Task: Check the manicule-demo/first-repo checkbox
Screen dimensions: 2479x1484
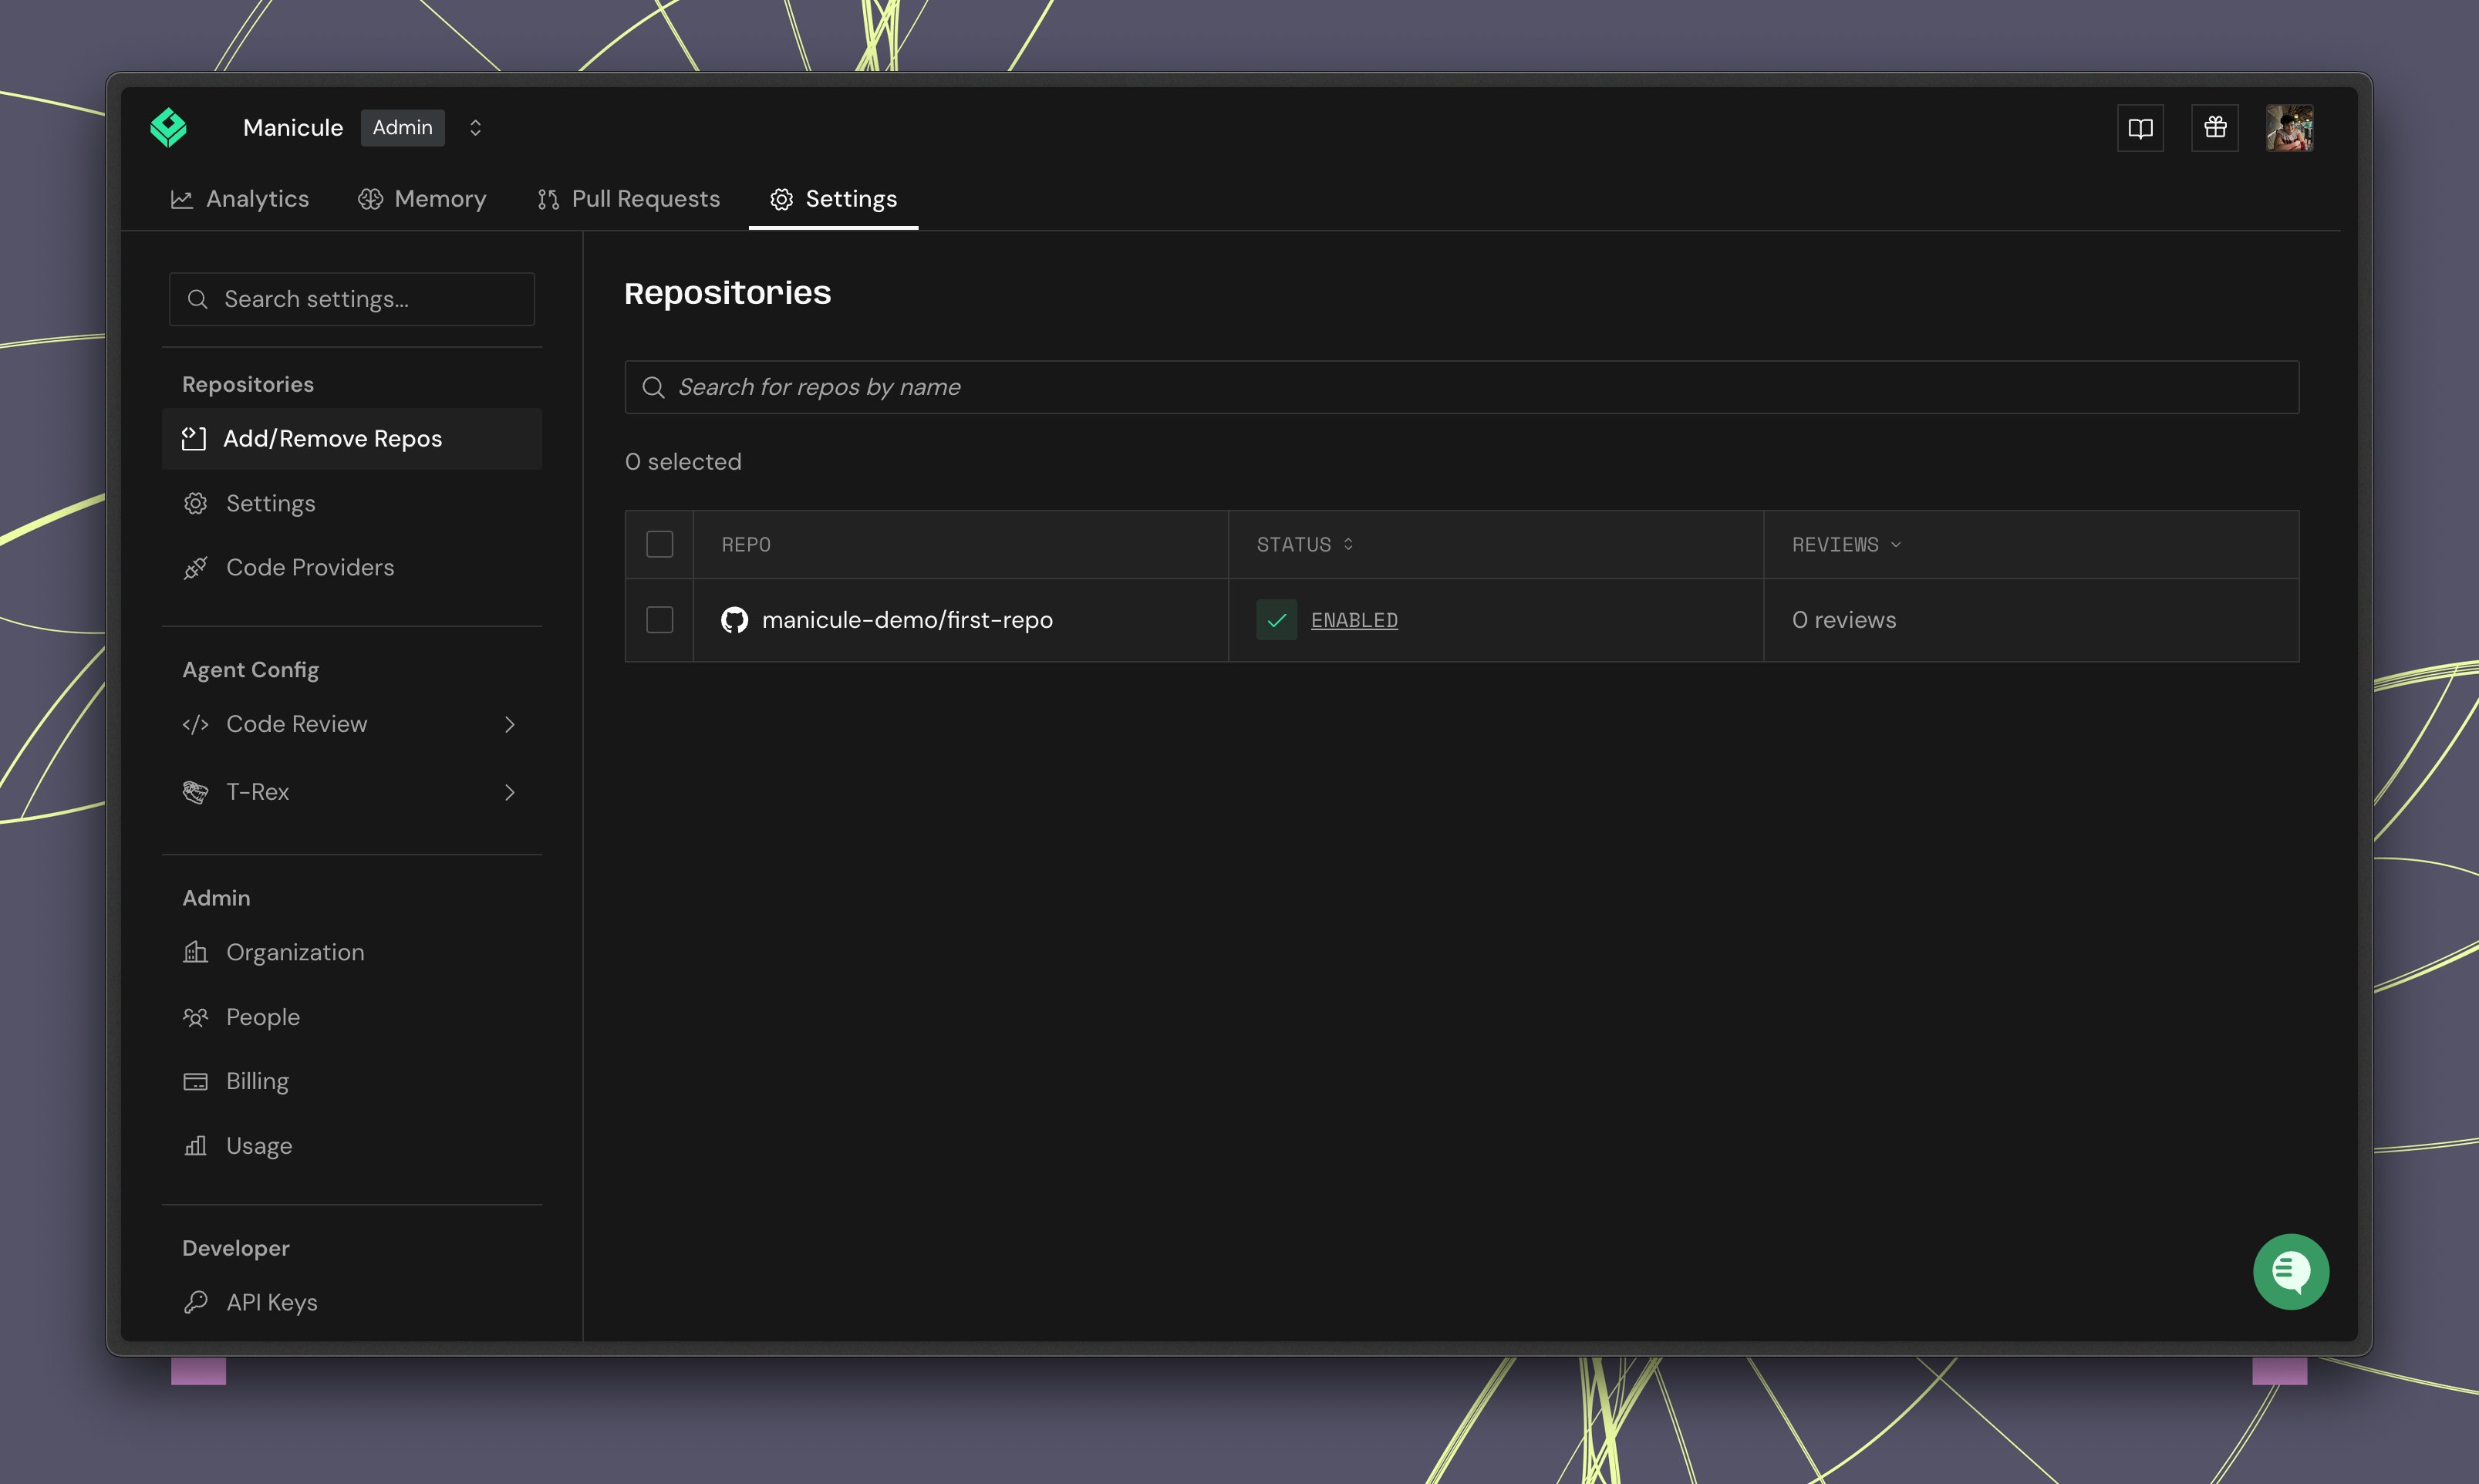Action: (x=659, y=620)
